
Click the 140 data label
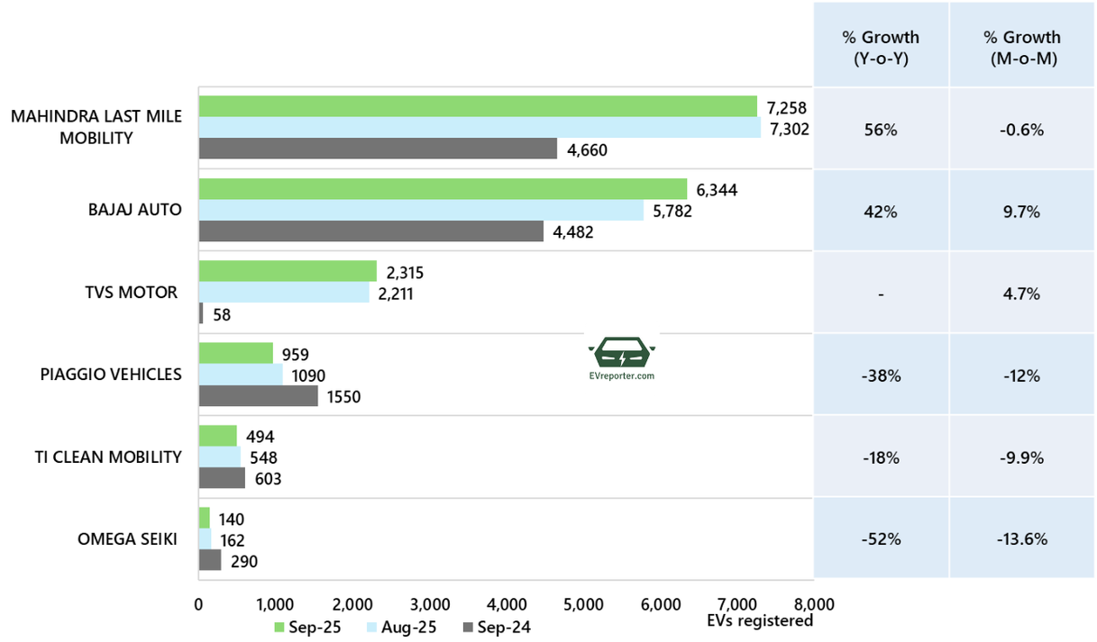[232, 519]
